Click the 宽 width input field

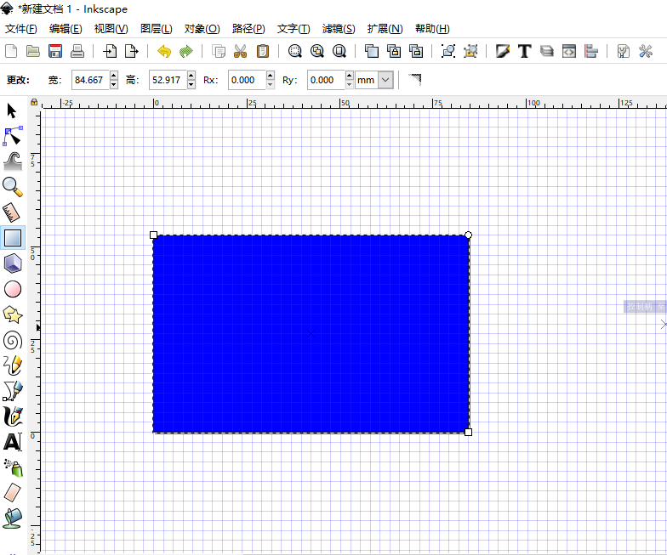pos(90,80)
